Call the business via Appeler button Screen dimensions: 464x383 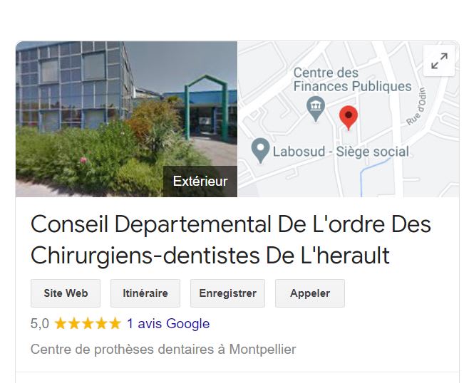click(x=310, y=293)
